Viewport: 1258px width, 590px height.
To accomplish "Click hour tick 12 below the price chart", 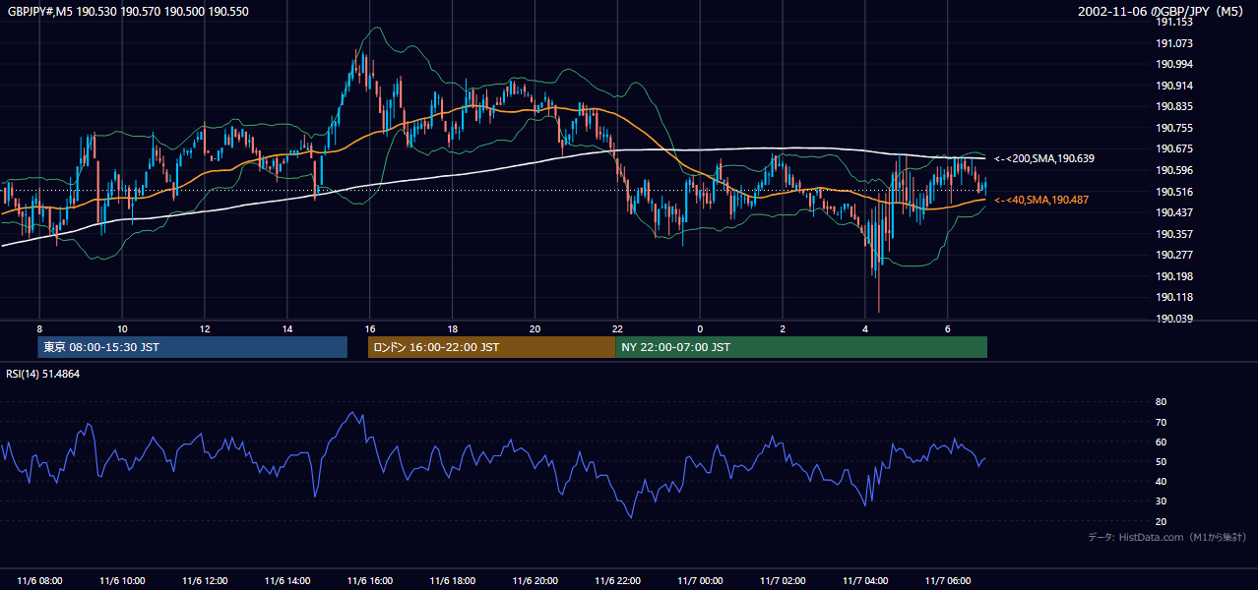I will pos(205,328).
